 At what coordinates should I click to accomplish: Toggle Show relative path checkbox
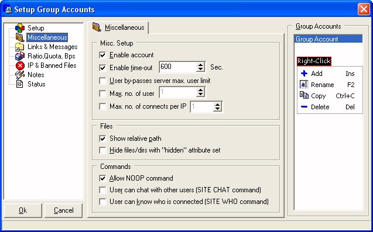102,138
